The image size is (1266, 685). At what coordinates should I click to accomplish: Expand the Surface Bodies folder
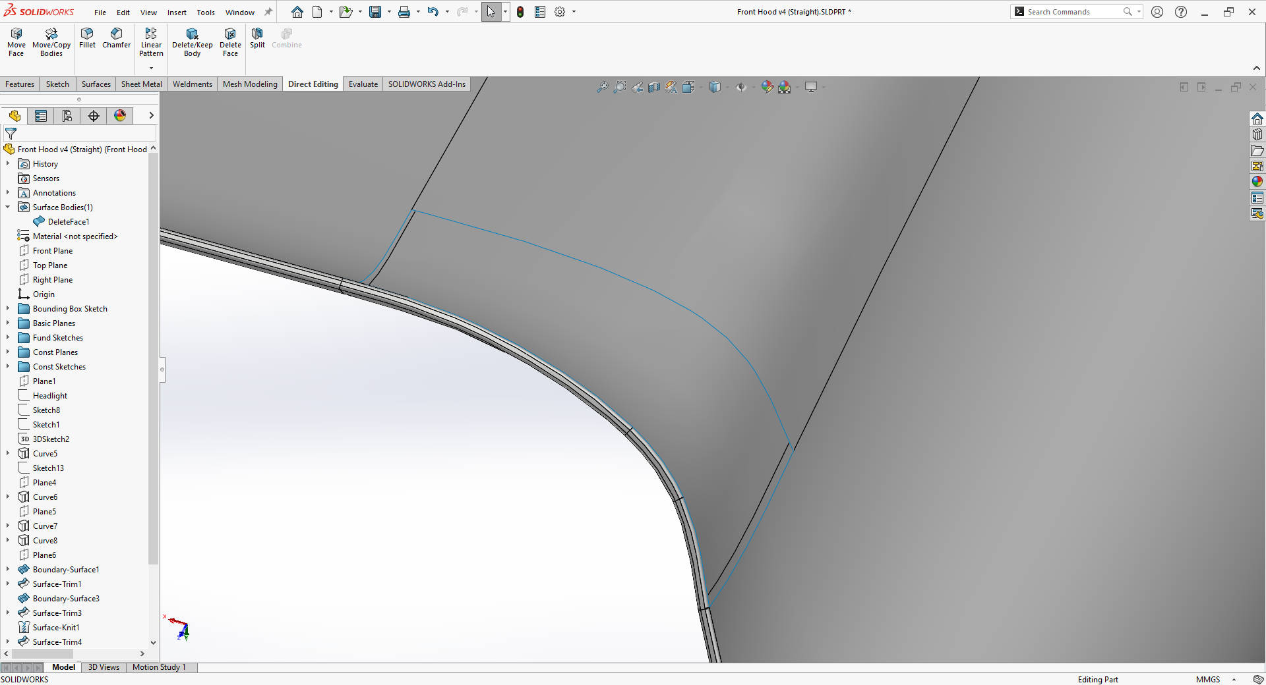(8, 207)
